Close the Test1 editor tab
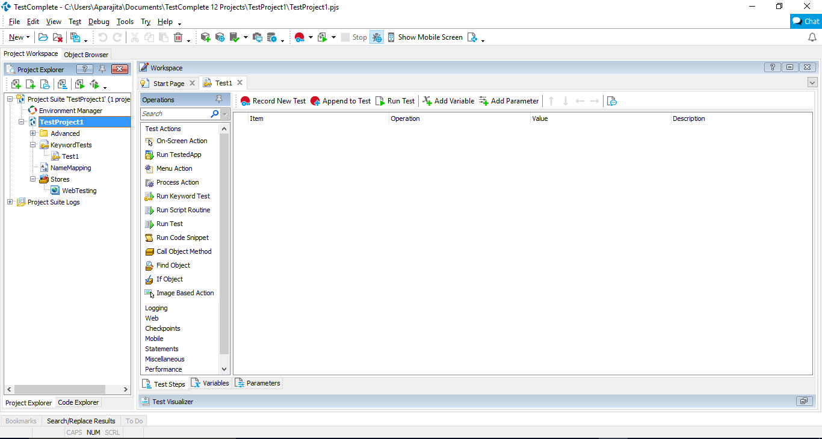The width and height of the screenshot is (822, 439). 239,83
